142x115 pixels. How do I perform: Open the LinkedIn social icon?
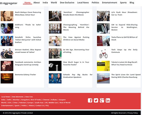coord(108,100)
